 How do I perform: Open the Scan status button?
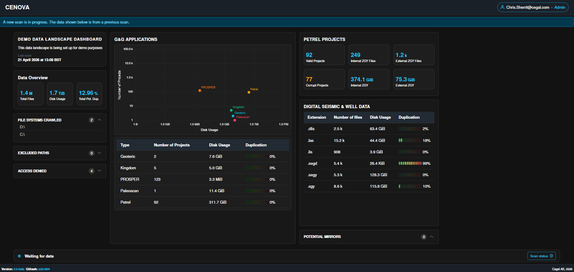(x=542, y=256)
